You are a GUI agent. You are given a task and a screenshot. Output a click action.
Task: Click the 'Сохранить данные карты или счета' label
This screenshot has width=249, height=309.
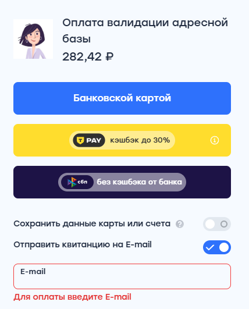92,224
